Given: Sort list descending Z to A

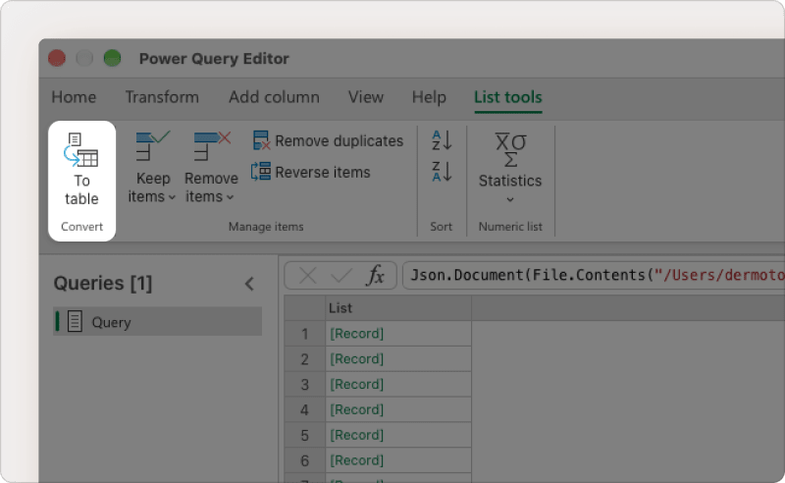Looking at the screenshot, I should (442, 172).
